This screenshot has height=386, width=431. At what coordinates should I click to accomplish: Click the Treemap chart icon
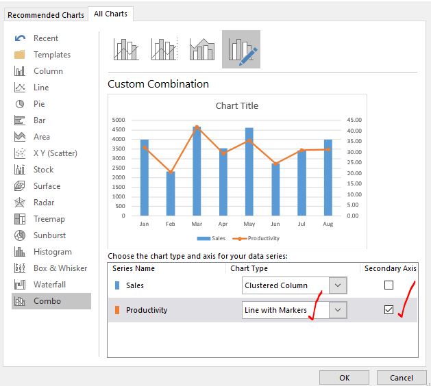[20, 219]
